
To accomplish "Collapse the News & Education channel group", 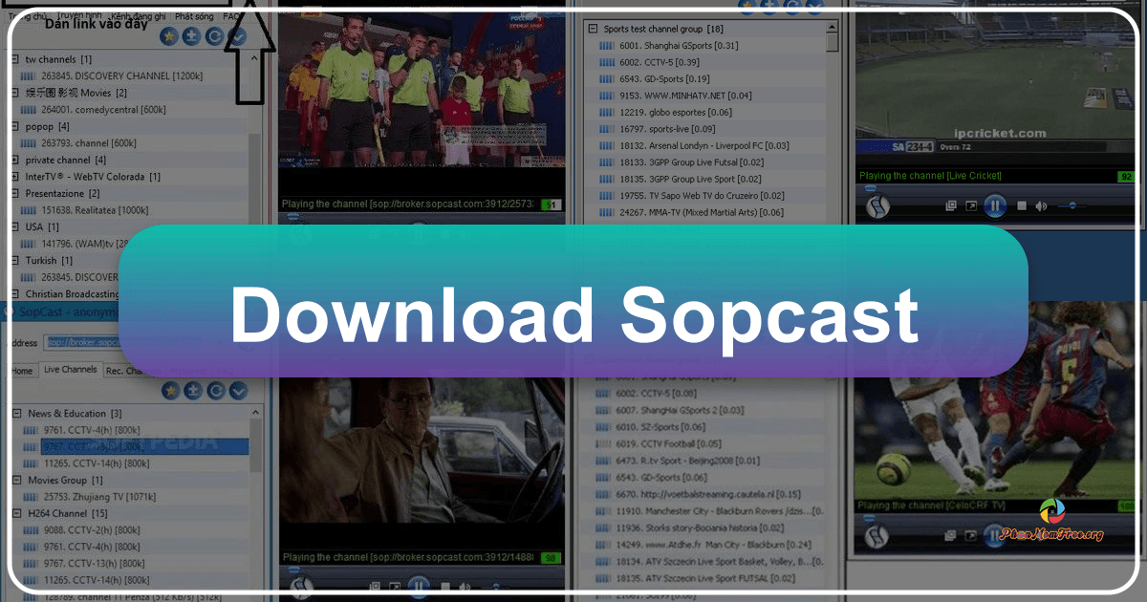I will tap(16, 413).
